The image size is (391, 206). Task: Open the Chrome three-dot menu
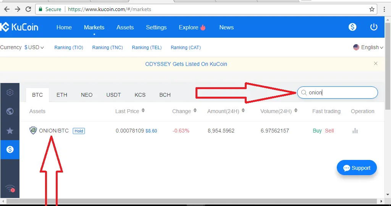point(385,10)
